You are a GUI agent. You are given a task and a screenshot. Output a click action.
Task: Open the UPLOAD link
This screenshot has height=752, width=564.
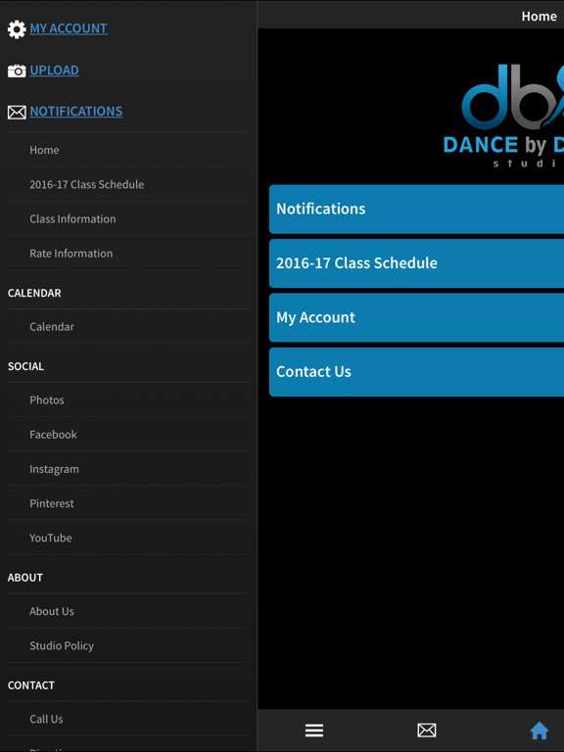pos(54,70)
